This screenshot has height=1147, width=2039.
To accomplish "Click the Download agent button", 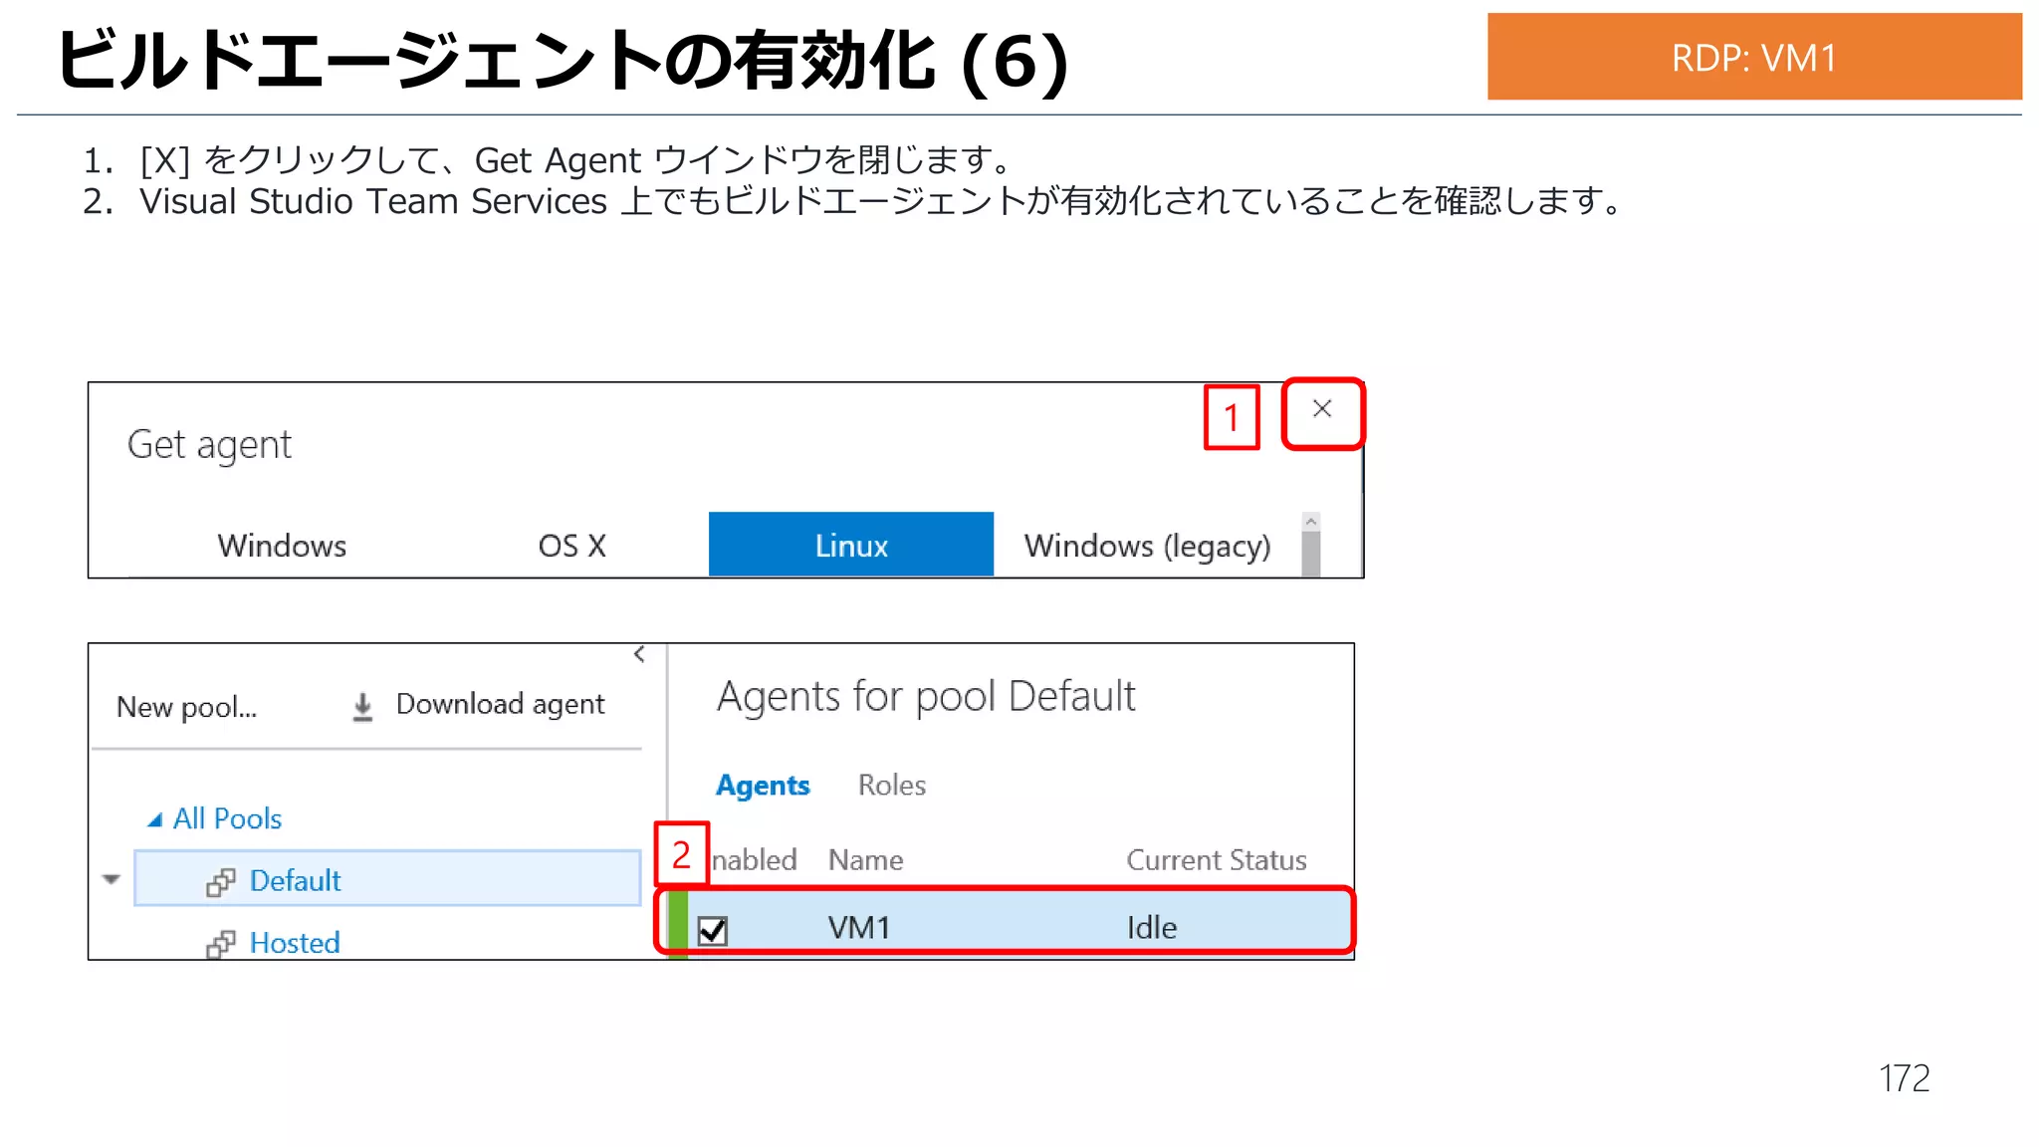I will pos(500,705).
